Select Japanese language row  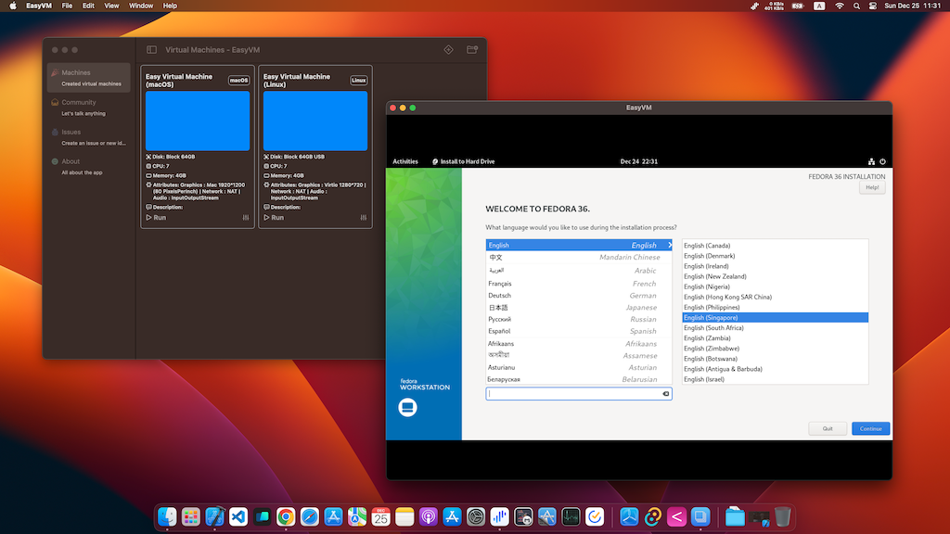[579, 308]
